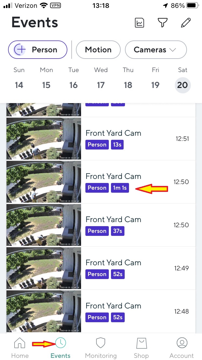Open the Shop bag tab
Image resolution: width=202 pixels, height=360 pixels.
(141, 348)
